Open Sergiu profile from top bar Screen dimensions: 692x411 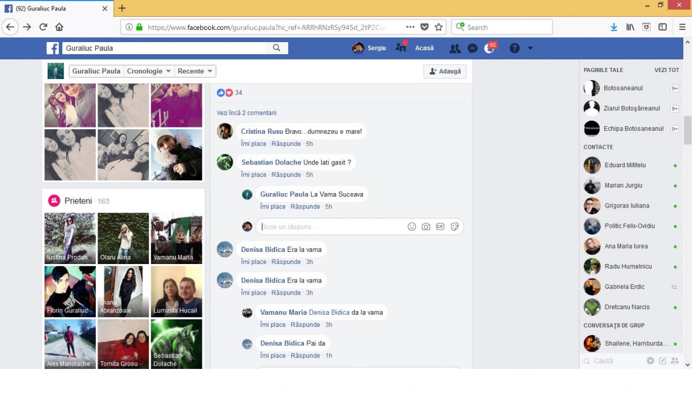click(370, 48)
